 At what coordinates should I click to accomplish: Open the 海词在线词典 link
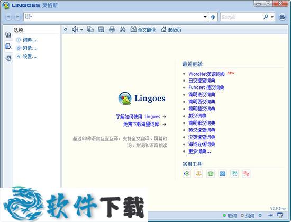pos(202,144)
